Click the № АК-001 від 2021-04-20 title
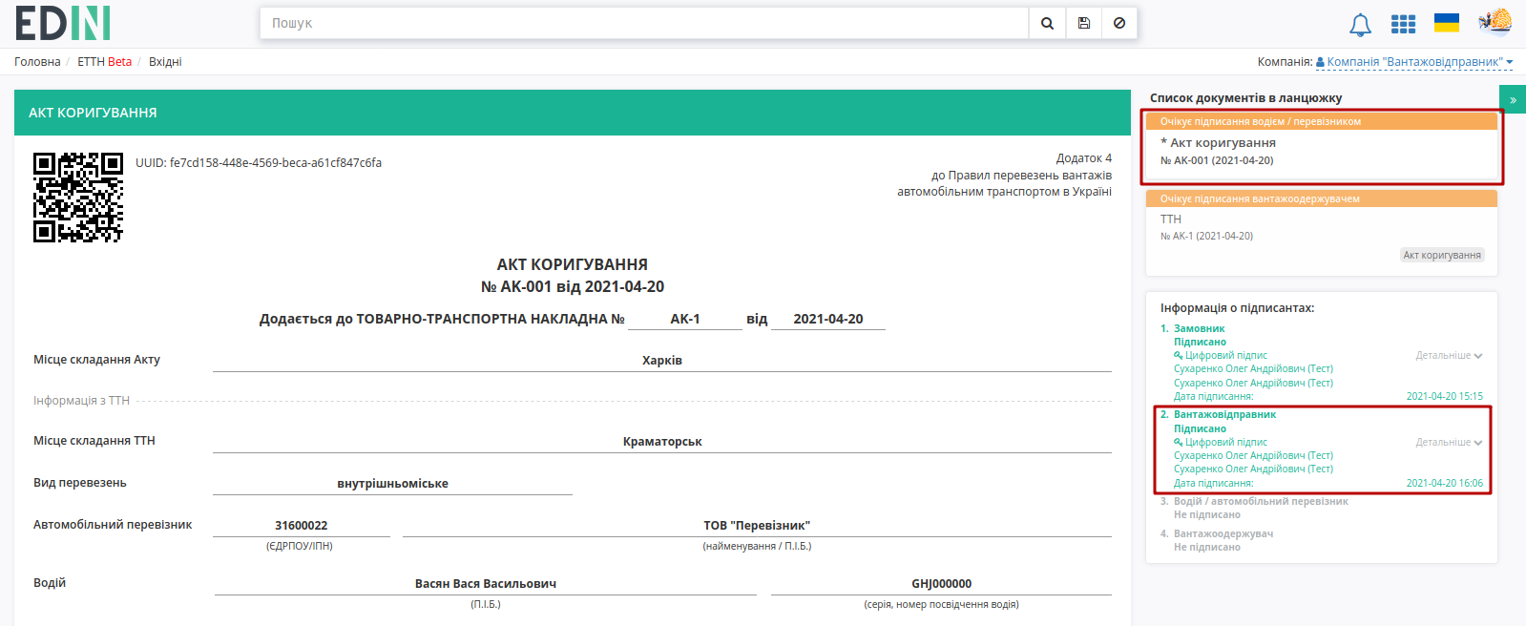Image resolution: width=1526 pixels, height=626 pixels. click(x=573, y=287)
